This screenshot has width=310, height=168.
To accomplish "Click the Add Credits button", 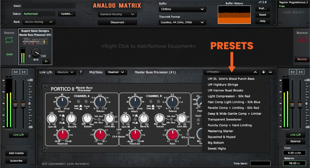I will coord(16,153).
